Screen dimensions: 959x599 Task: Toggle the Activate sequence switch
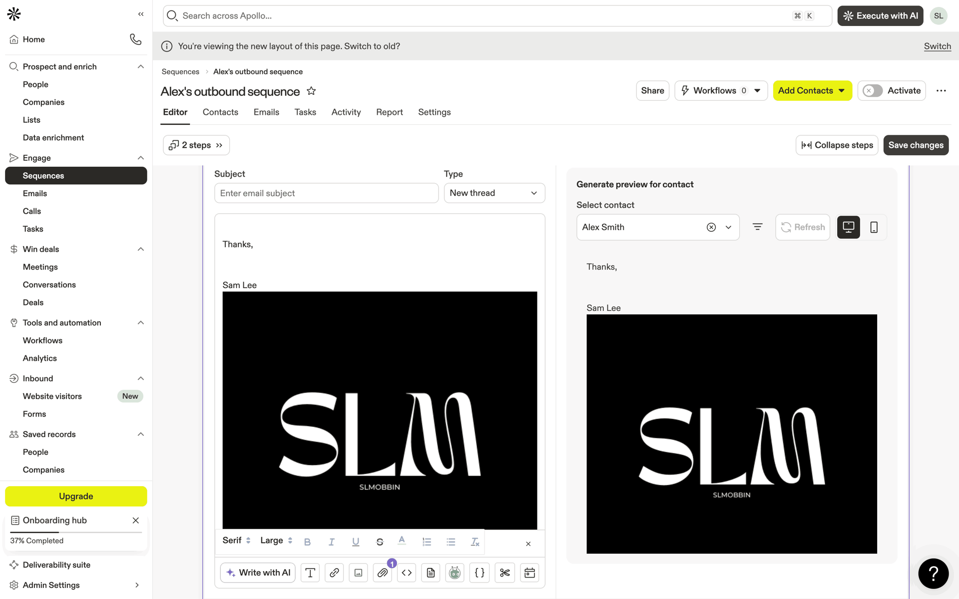click(x=873, y=91)
